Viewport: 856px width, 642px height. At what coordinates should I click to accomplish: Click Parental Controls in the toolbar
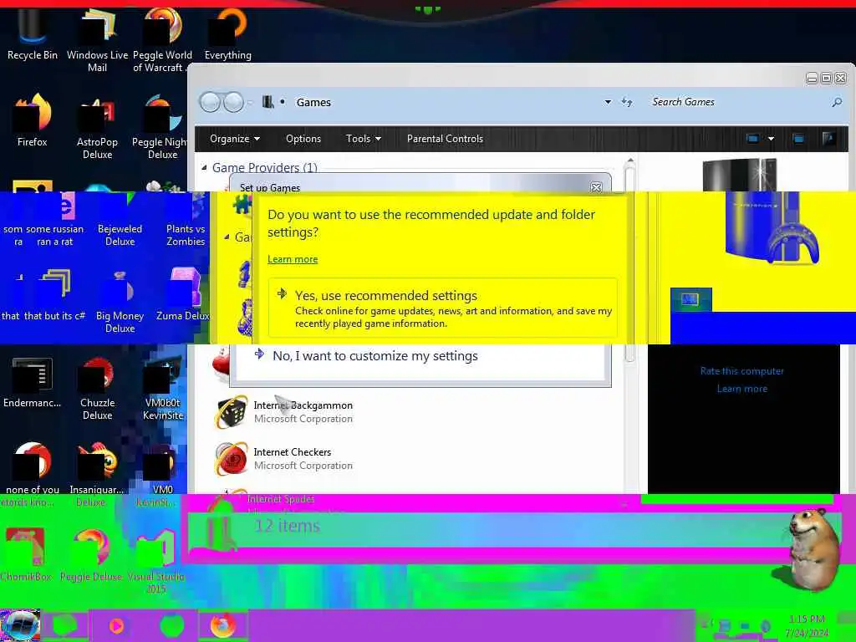coord(445,139)
